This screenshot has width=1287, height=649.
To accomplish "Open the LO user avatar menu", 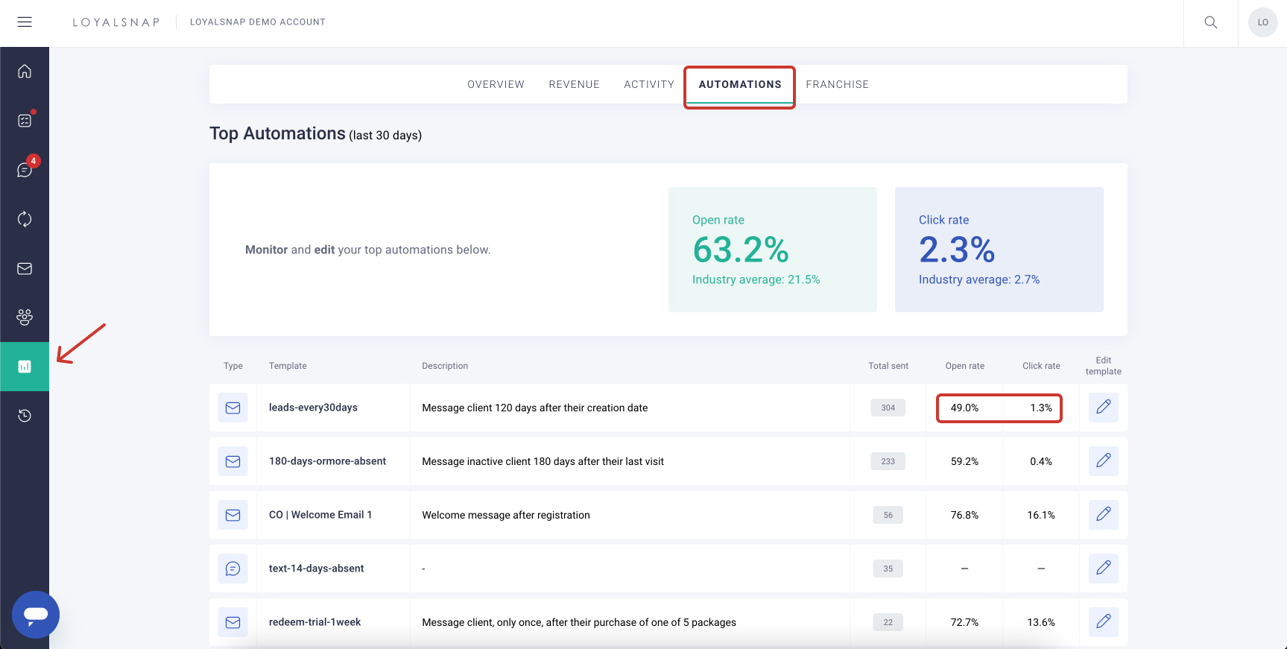I will point(1262,22).
